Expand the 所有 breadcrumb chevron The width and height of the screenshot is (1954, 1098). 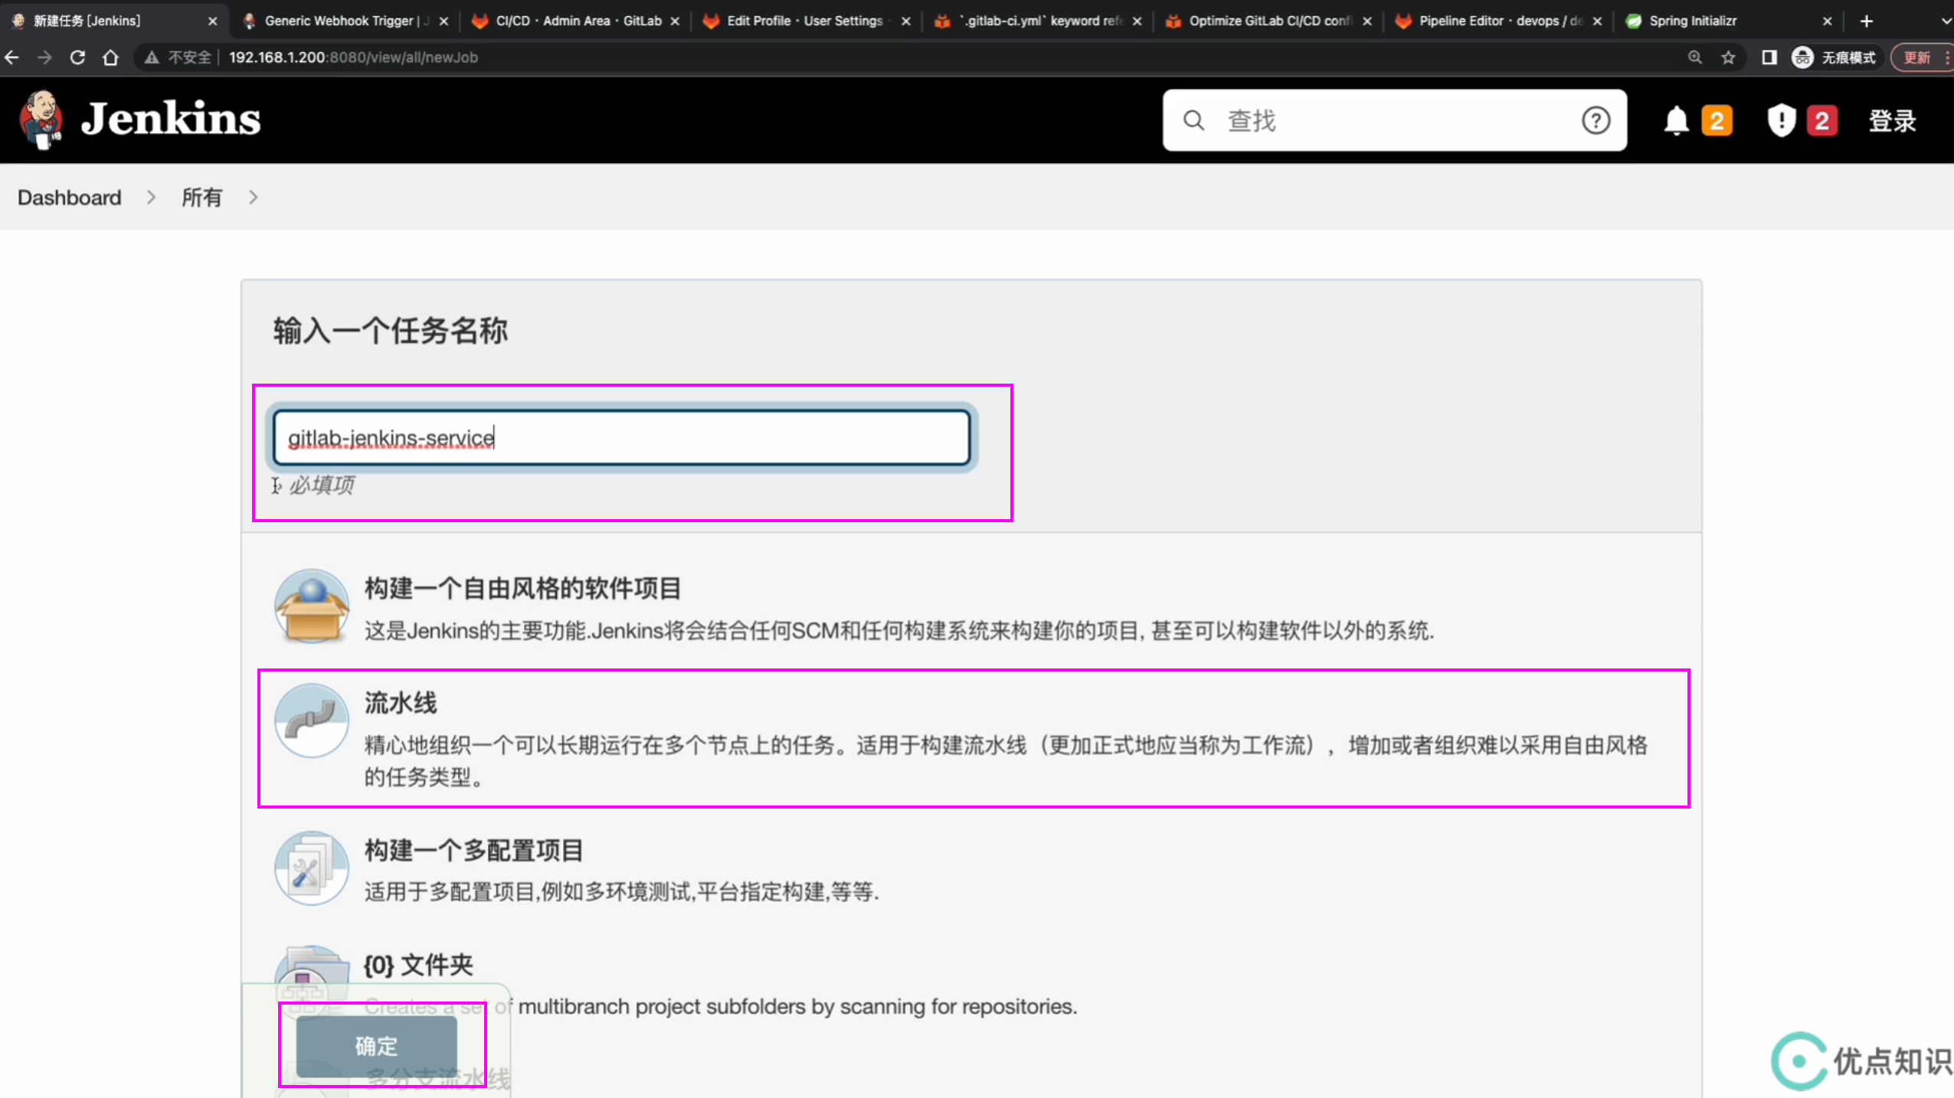(x=253, y=198)
